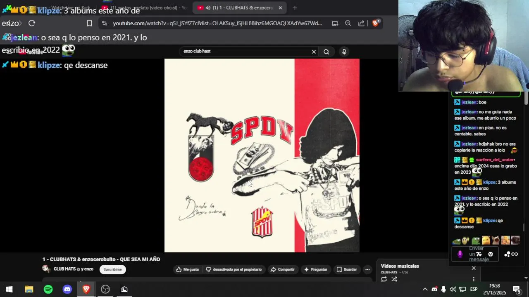Click the channel points bubbles icon
This screenshot has width=529, height=297.
pyautogui.click(x=507, y=254)
